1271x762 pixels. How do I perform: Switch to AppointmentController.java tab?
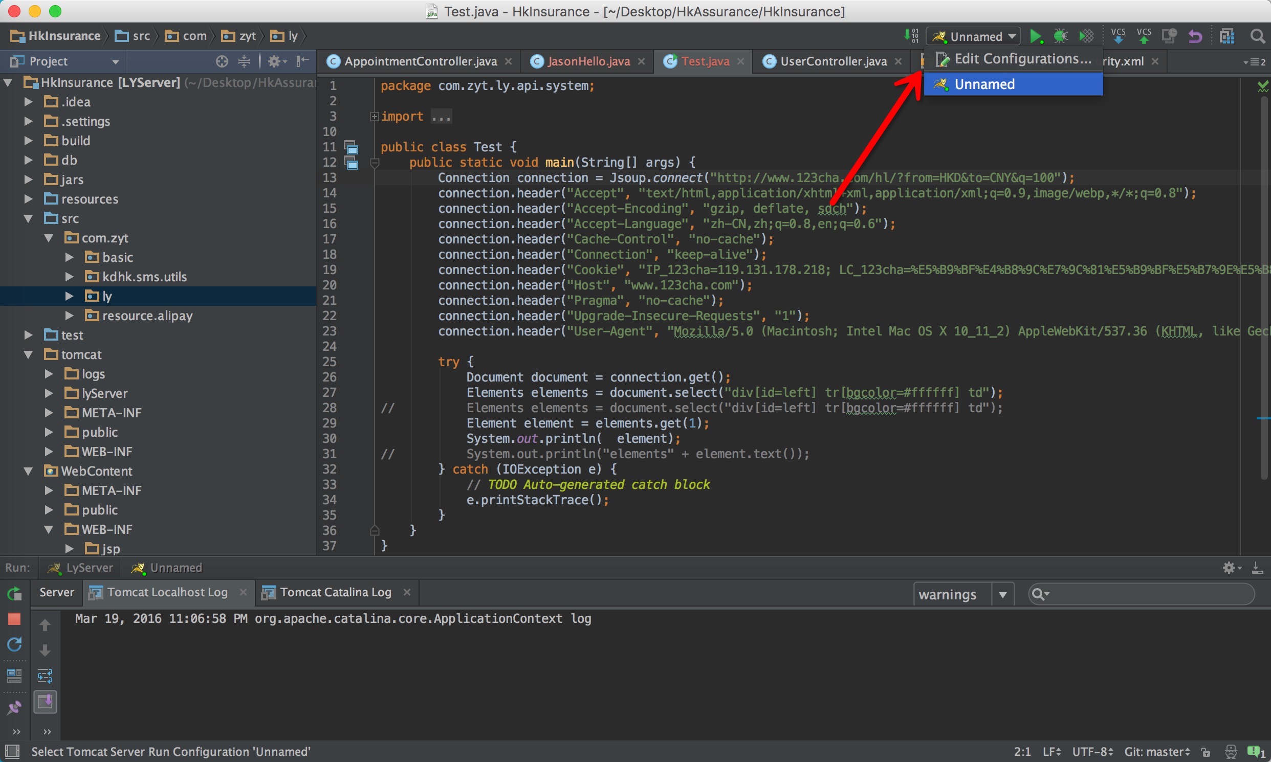click(x=420, y=61)
